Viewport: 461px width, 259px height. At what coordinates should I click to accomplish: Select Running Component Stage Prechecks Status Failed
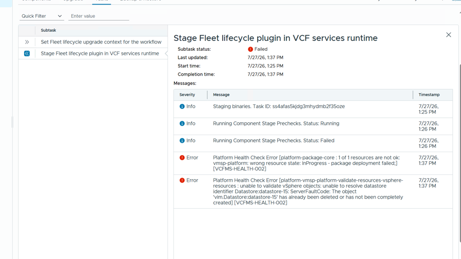(274, 140)
